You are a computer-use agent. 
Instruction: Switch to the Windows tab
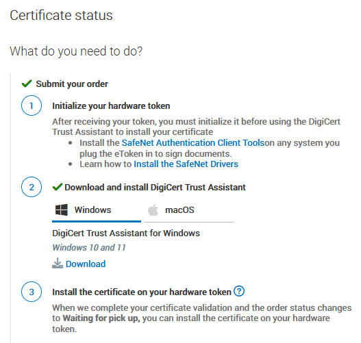(97, 211)
